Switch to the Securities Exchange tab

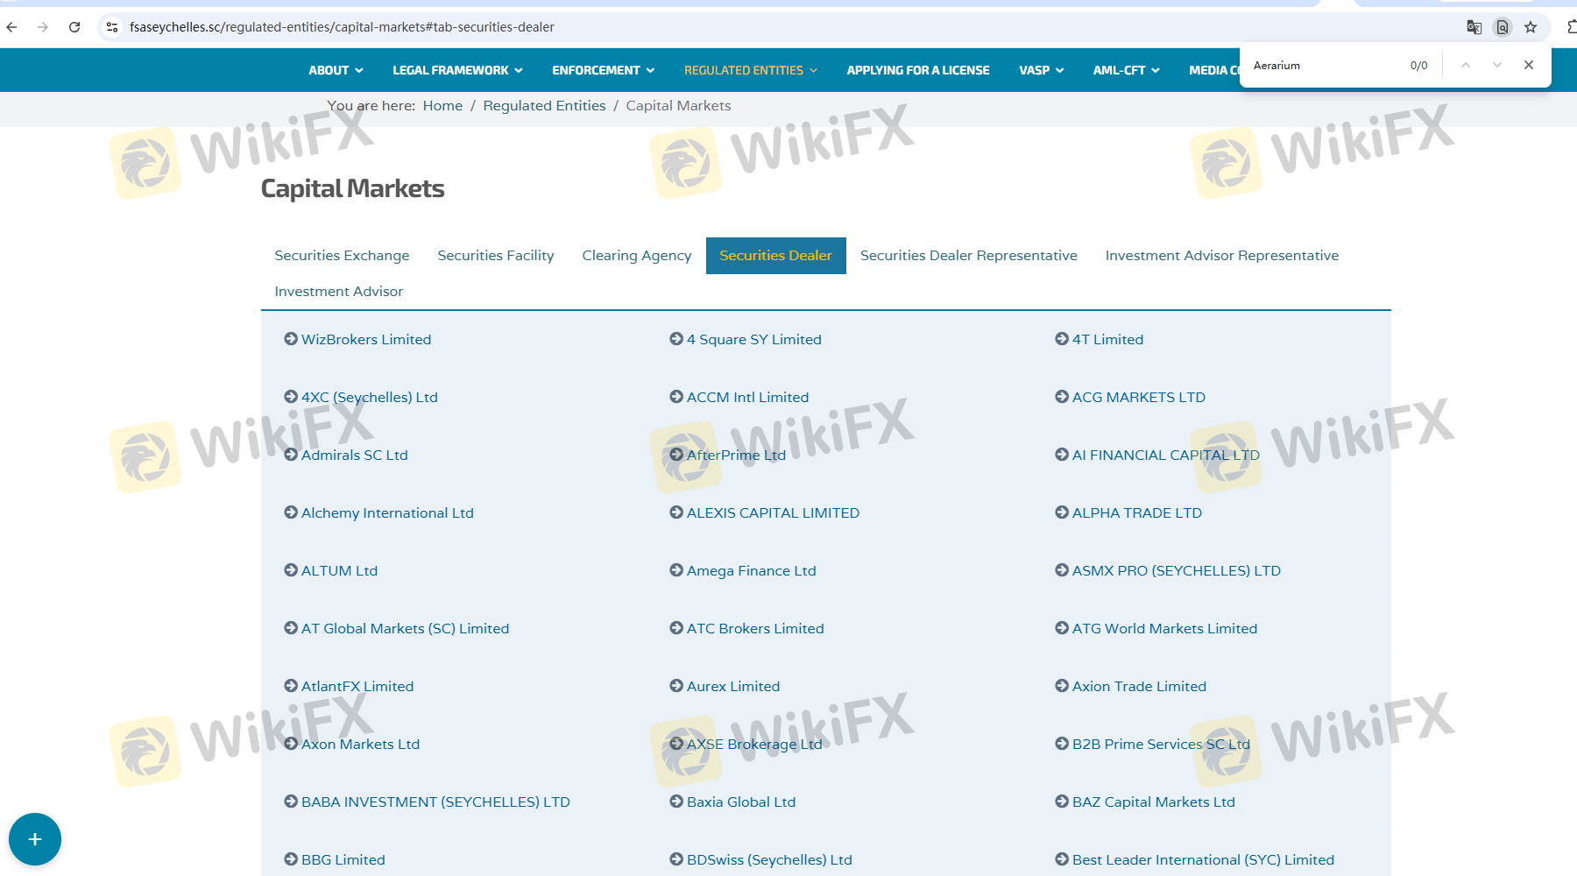pos(342,256)
